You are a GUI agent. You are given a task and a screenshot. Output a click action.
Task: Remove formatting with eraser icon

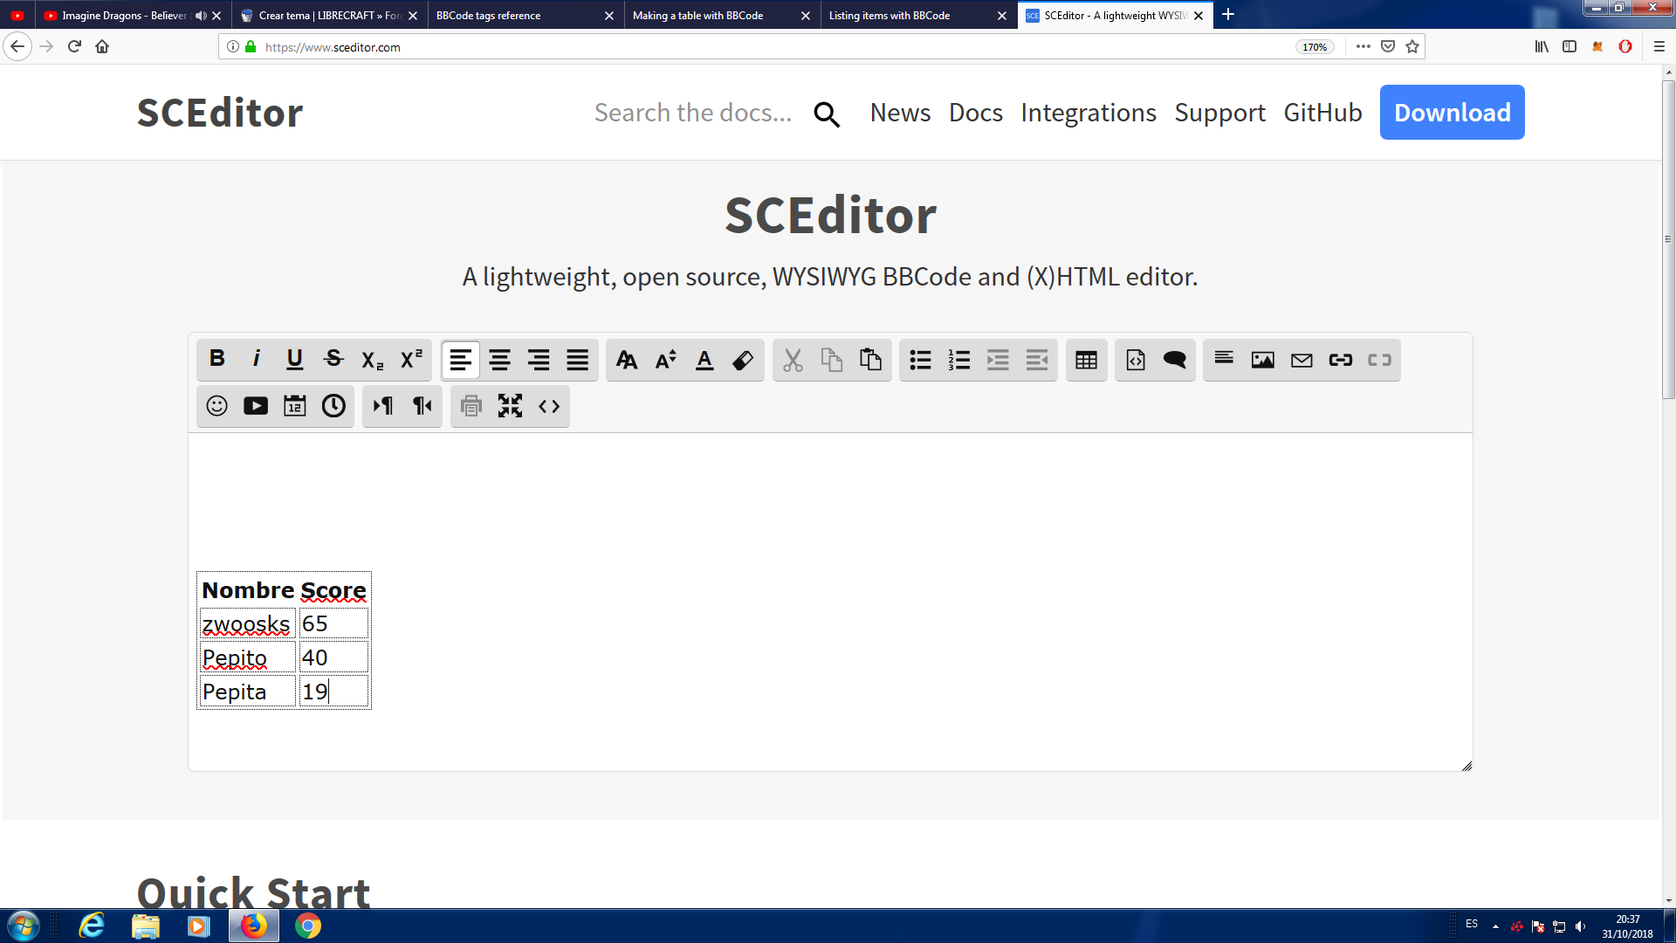click(x=744, y=360)
